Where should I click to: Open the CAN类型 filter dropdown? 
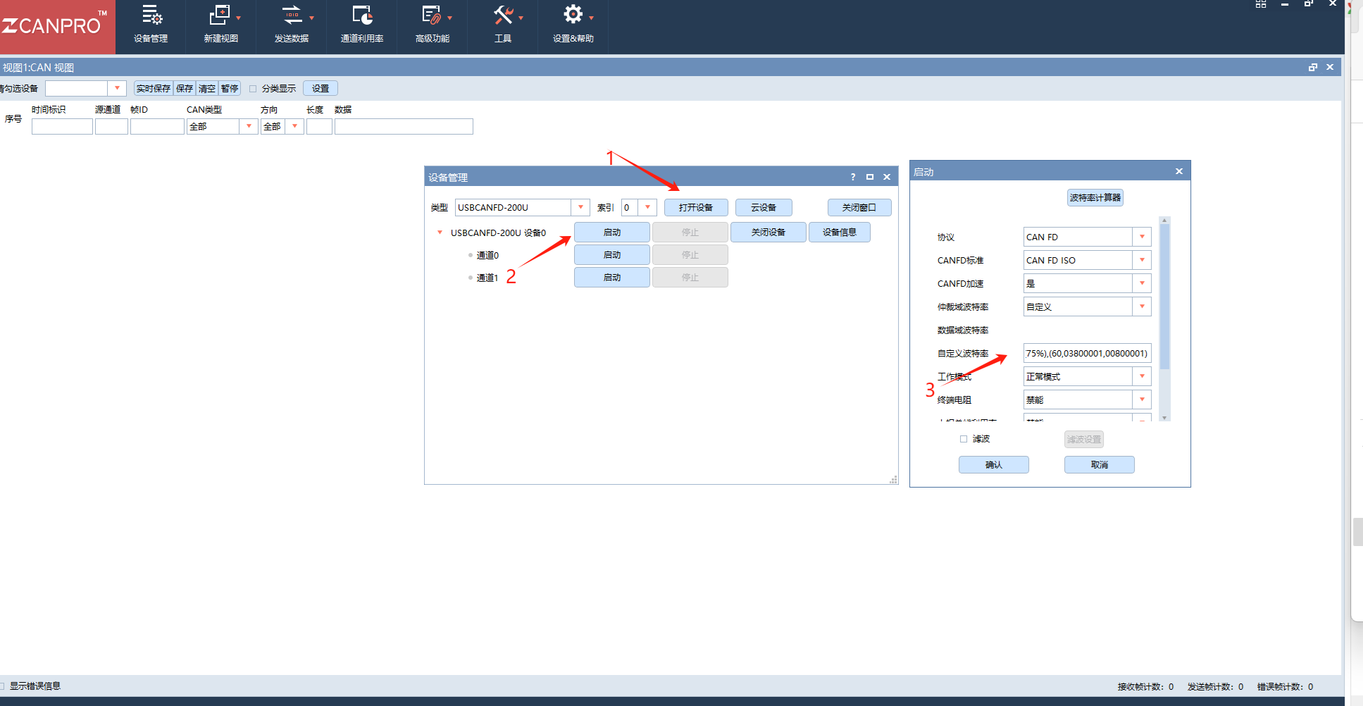click(249, 126)
